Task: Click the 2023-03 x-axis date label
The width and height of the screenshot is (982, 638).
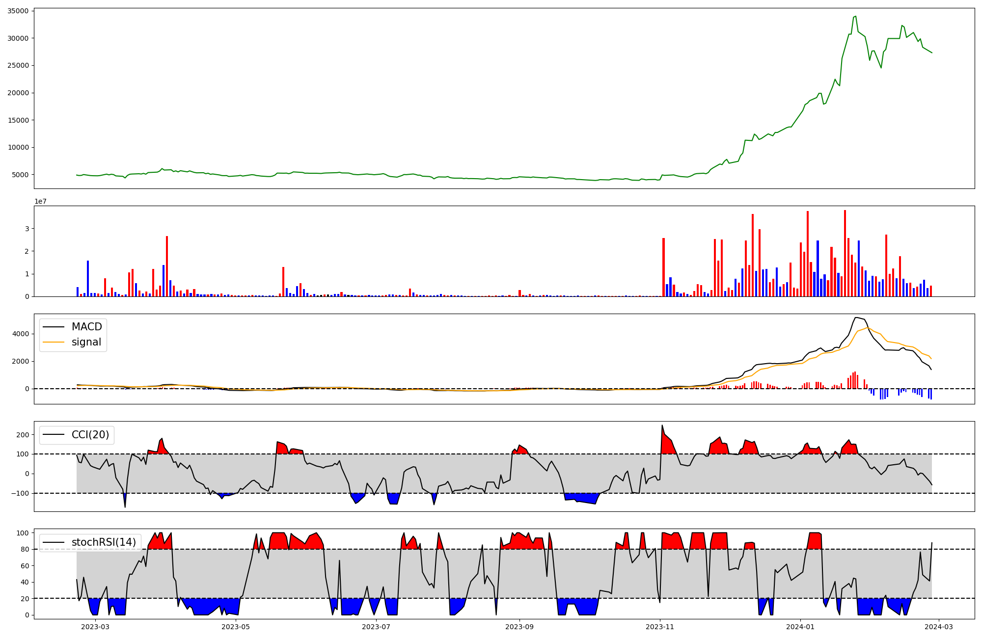Action: [95, 627]
